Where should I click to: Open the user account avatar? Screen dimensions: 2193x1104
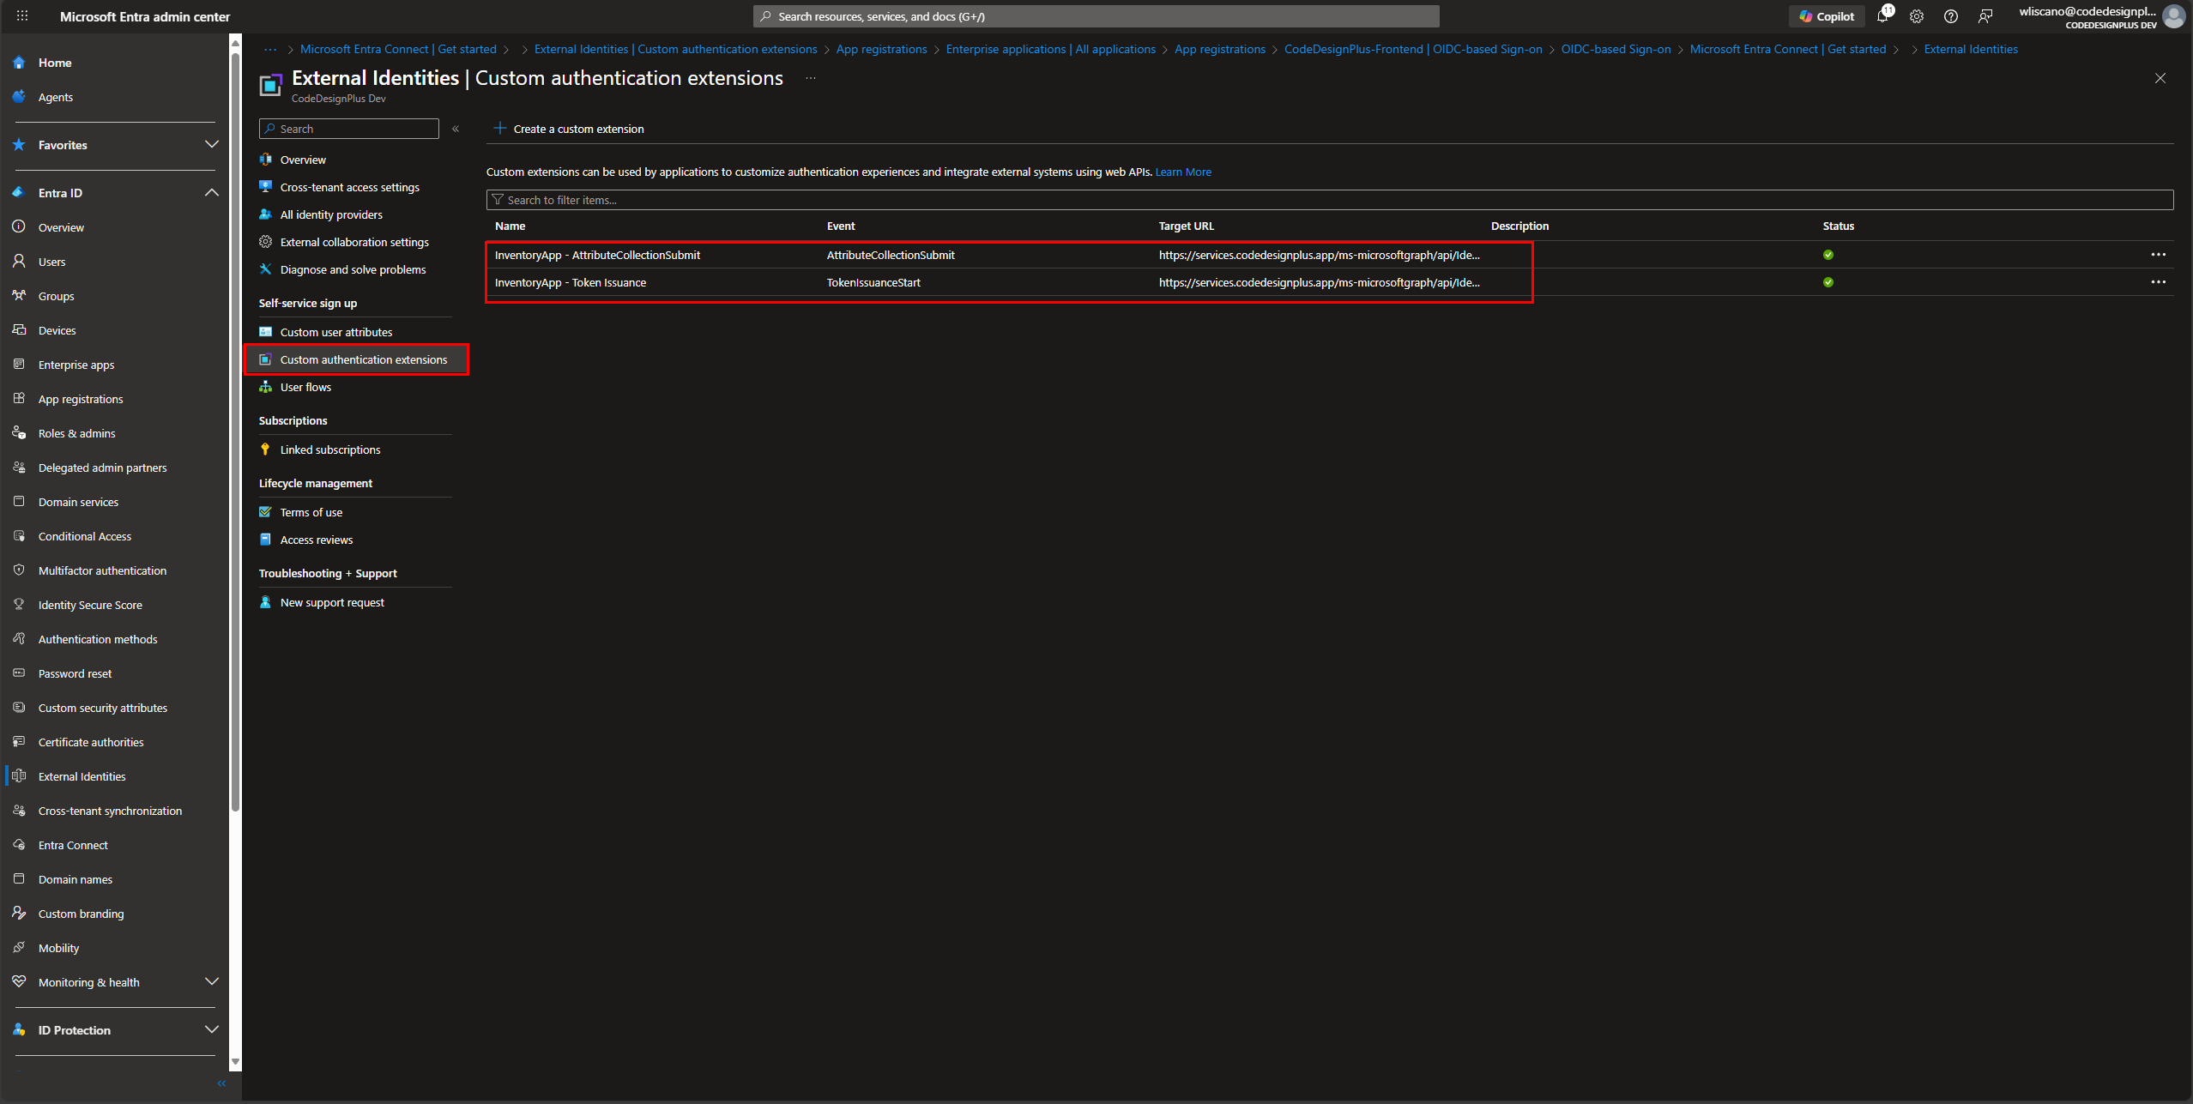2174,16
